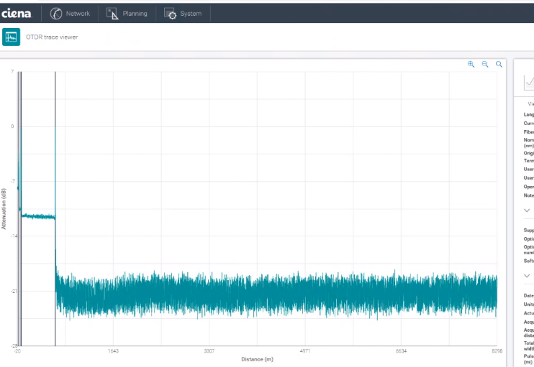Click the zoom out magnifier icon
Viewport: 534px width, 367px height.
485,64
